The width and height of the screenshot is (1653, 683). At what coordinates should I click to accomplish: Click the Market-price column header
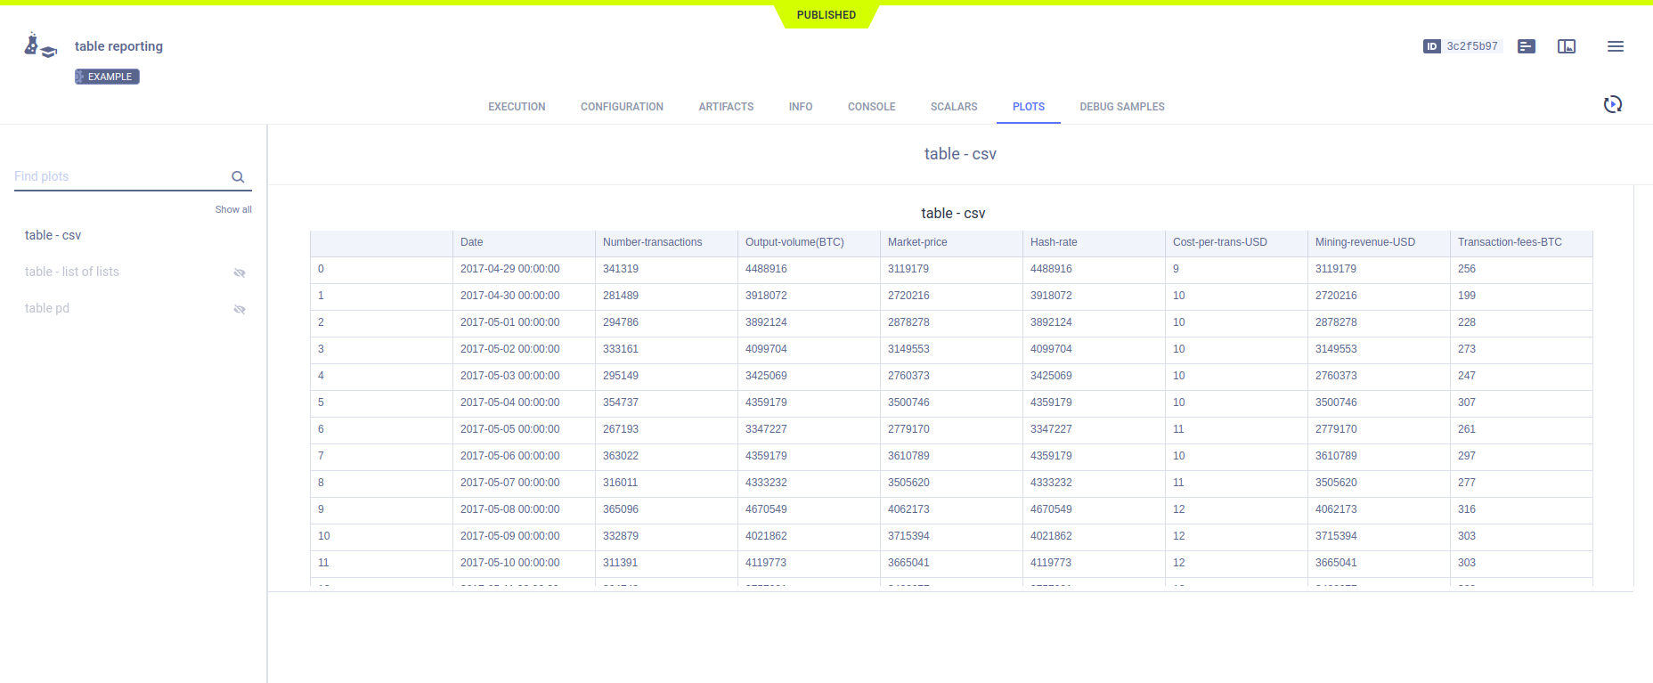click(917, 242)
